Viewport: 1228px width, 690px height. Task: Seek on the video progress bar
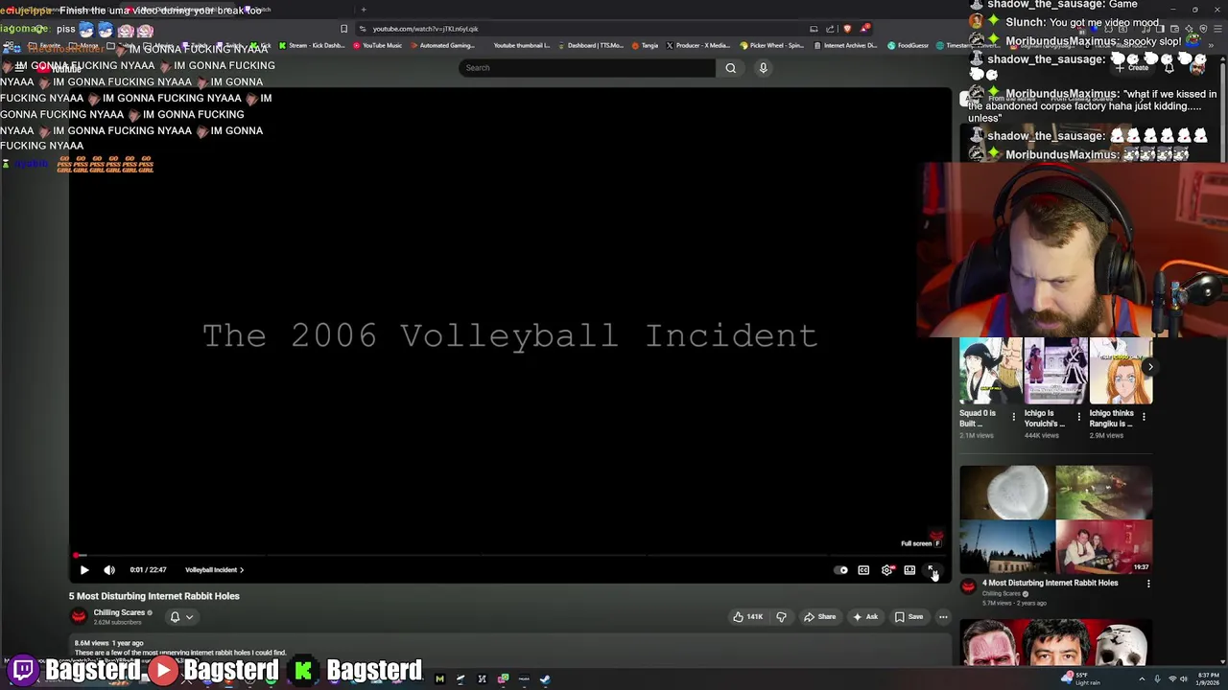pyautogui.click(x=508, y=555)
